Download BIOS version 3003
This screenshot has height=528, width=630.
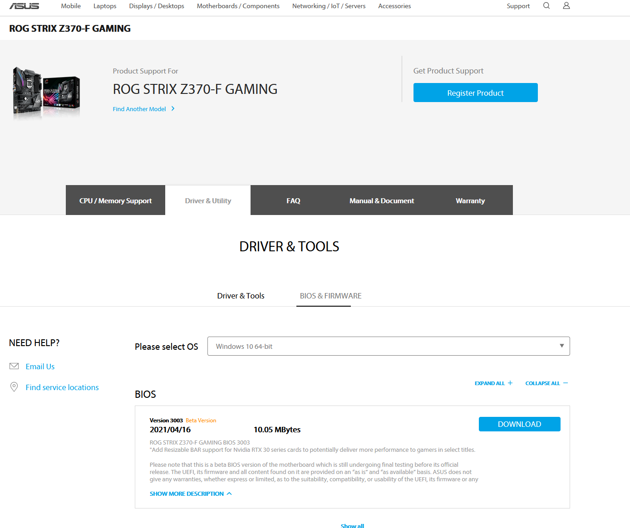pyautogui.click(x=520, y=424)
